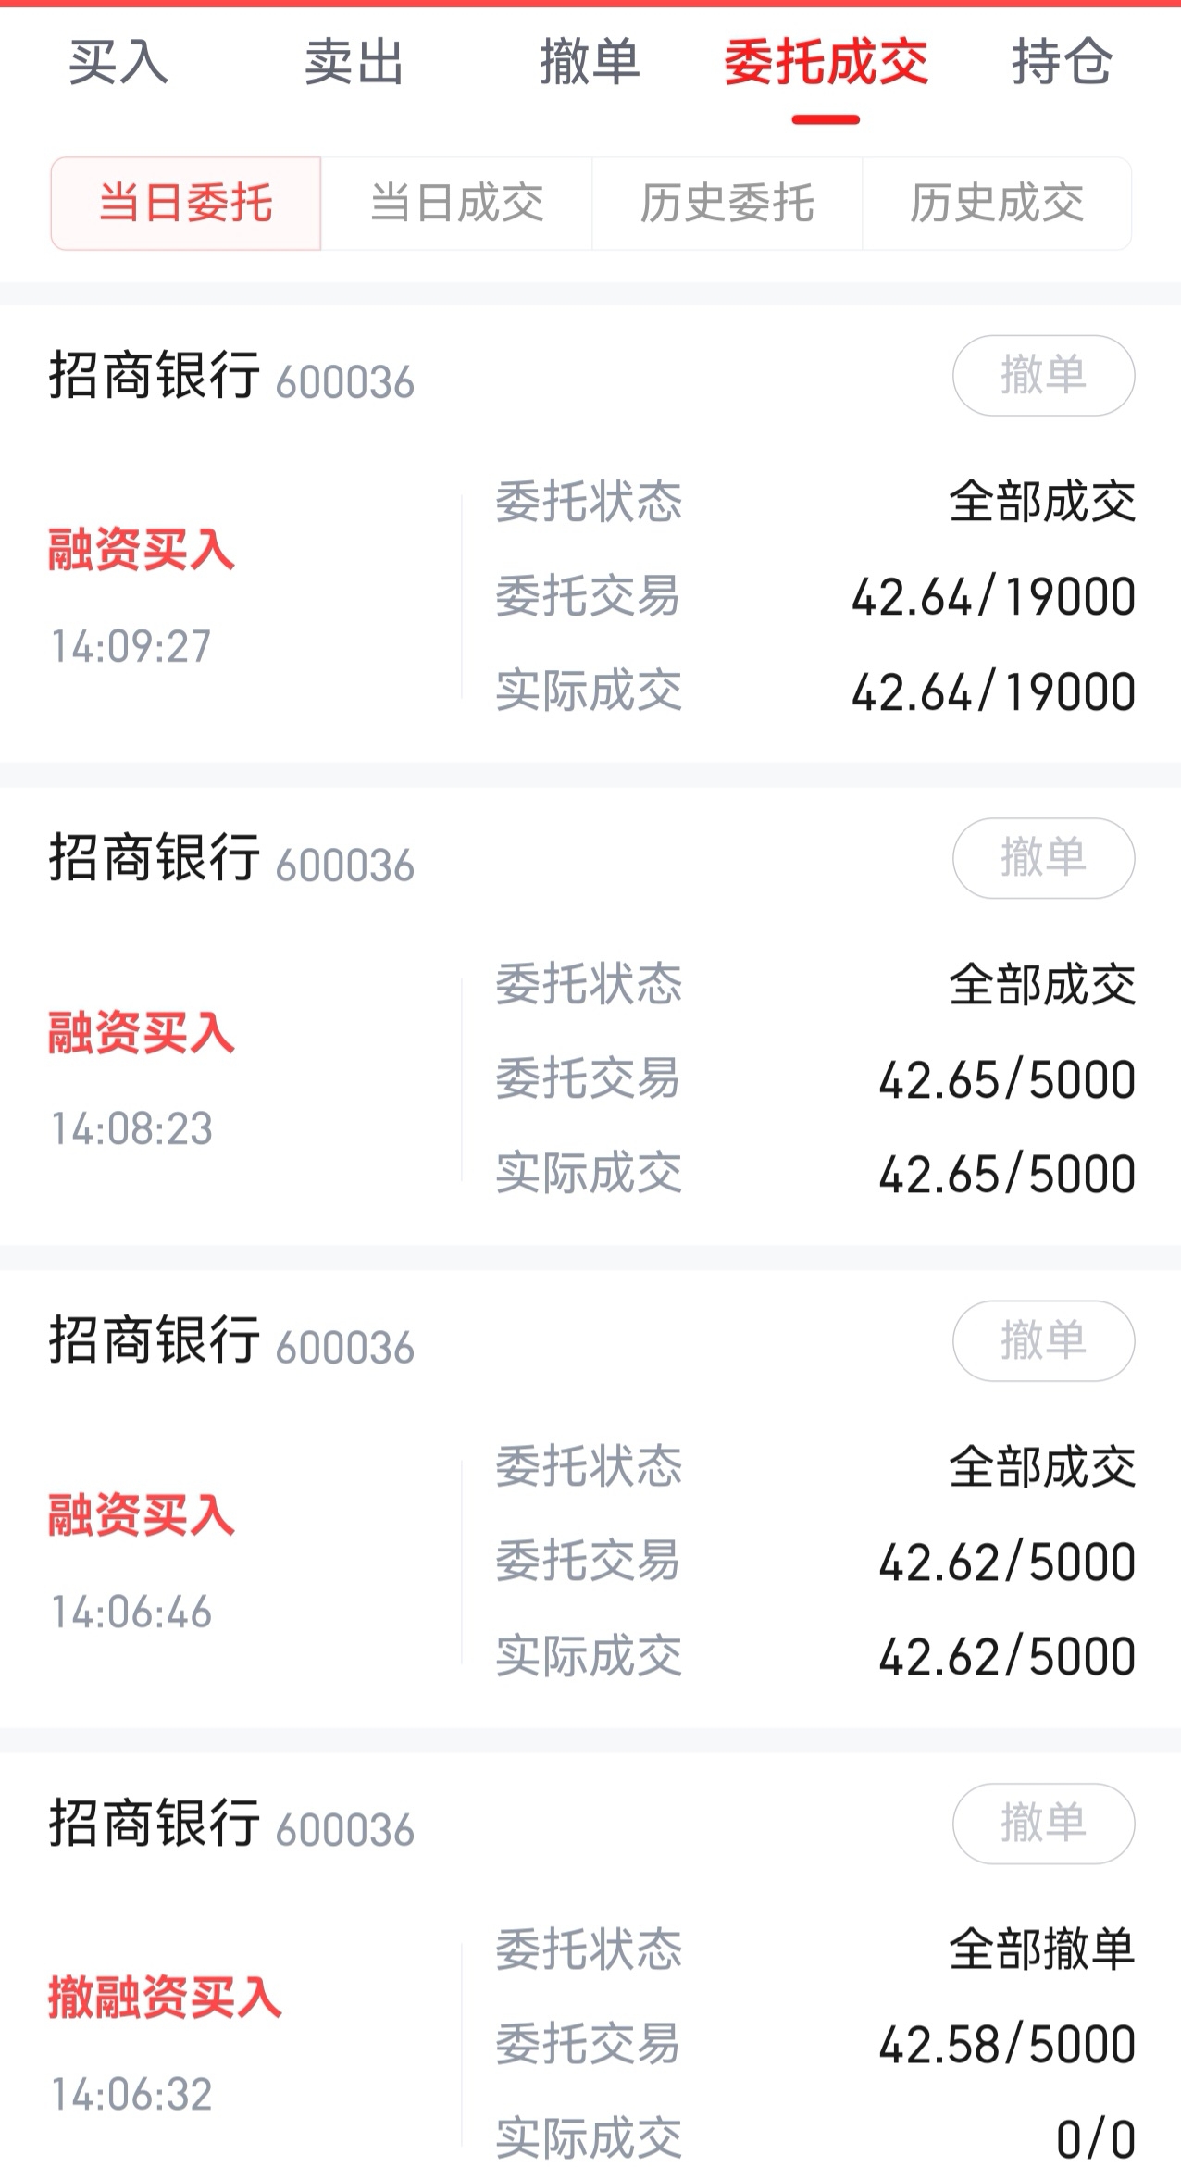Viewport: 1181px width, 2167px height.
Task: Open 历史委托 sub-tab
Action: tap(727, 204)
